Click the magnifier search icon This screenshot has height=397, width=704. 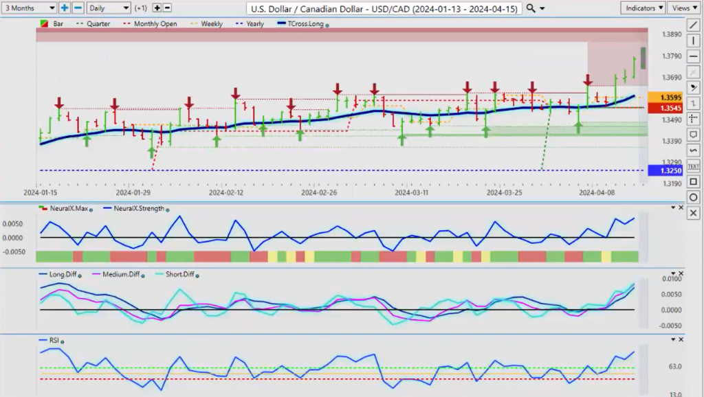tap(531, 8)
